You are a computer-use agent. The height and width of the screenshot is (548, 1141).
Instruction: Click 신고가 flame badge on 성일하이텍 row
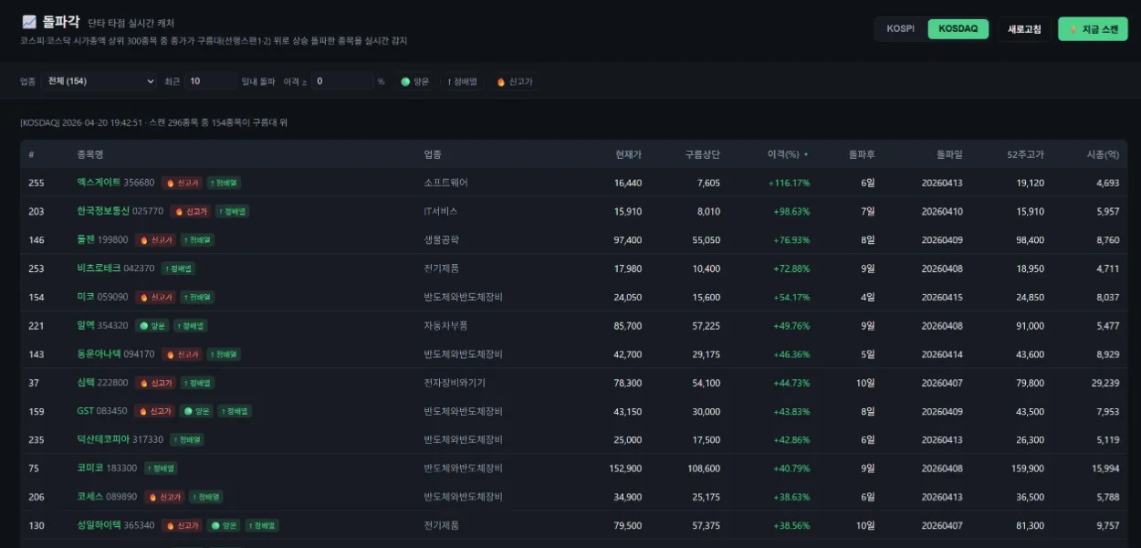click(183, 525)
